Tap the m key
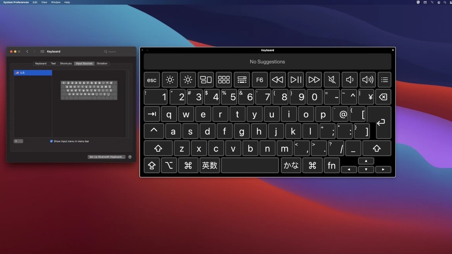This screenshot has height=254, width=452. pos(284,148)
